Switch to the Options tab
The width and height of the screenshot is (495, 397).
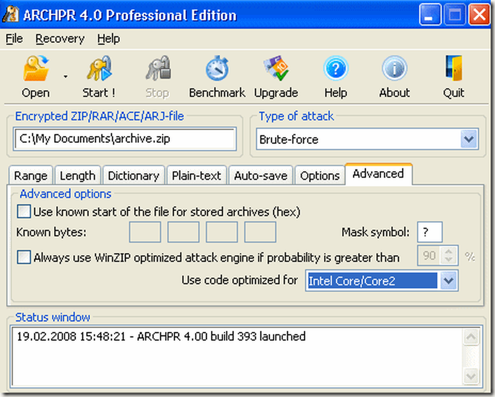[320, 176]
